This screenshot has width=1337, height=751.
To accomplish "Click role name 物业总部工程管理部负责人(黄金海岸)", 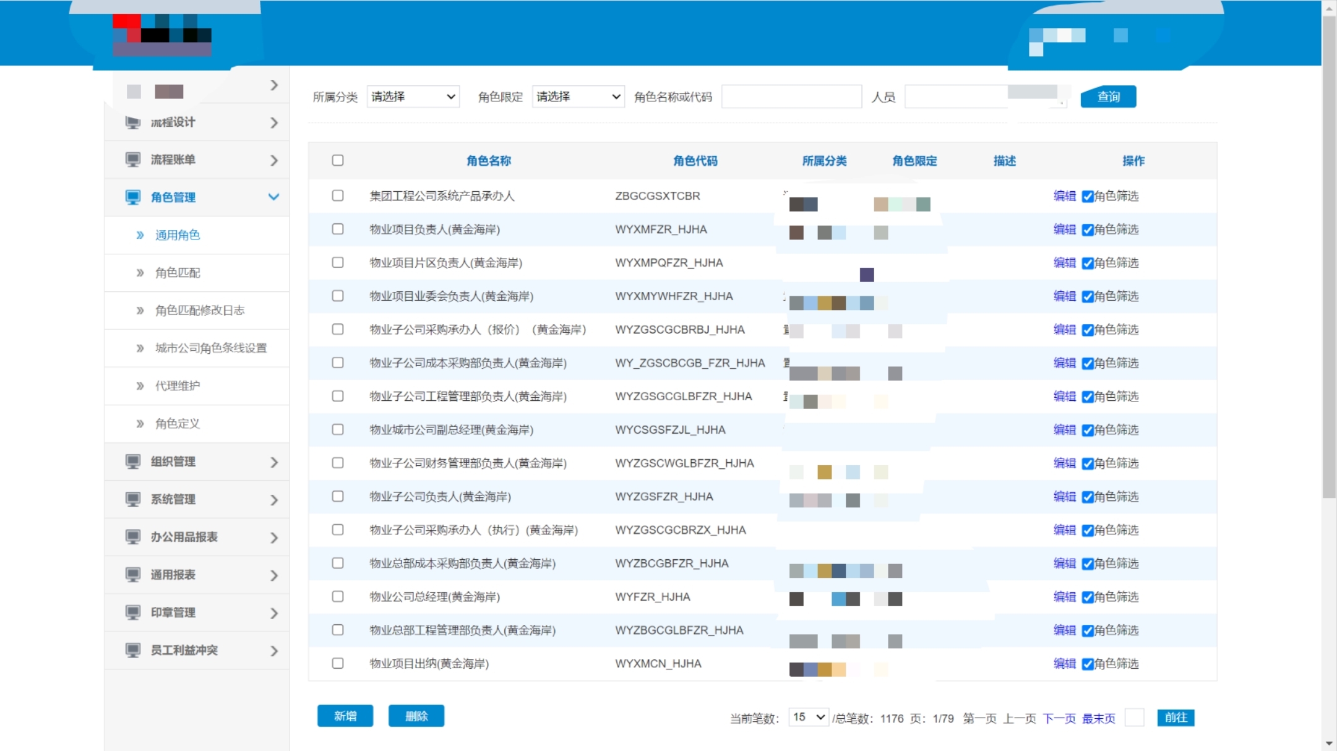I will click(463, 630).
